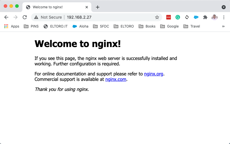Open the SFDC bookmarks folder

(101, 26)
